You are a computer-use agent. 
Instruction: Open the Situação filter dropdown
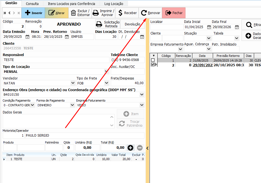point(208,38)
